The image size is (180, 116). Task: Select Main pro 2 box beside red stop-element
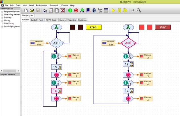[x=74, y=99]
